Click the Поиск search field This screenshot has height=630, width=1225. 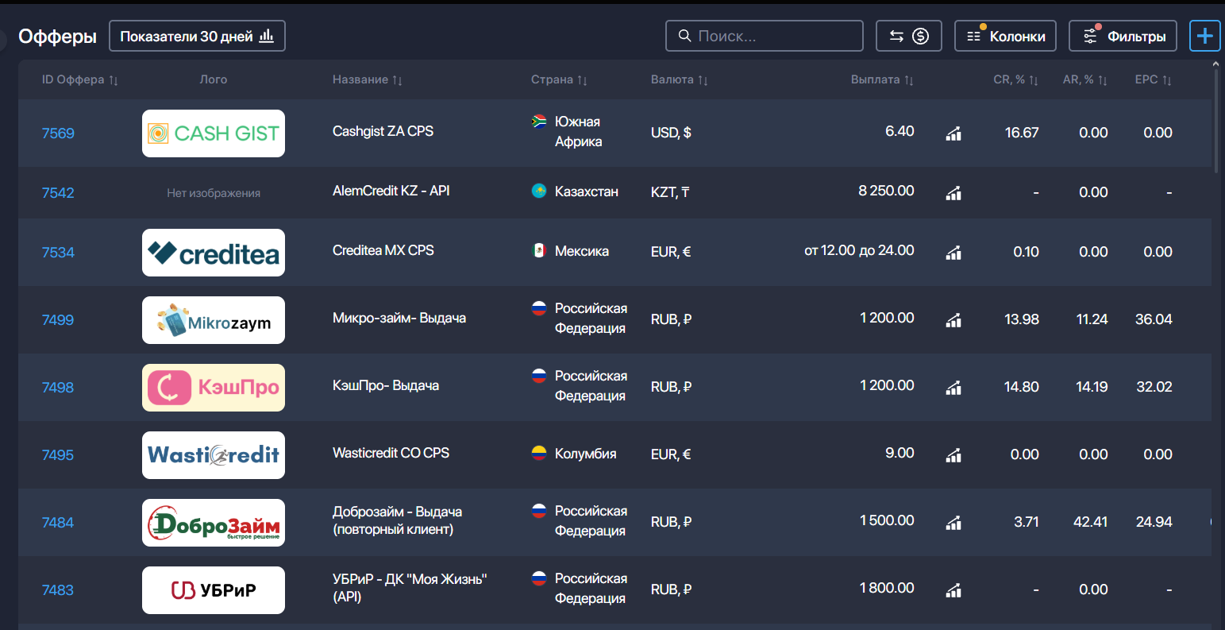coord(764,36)
